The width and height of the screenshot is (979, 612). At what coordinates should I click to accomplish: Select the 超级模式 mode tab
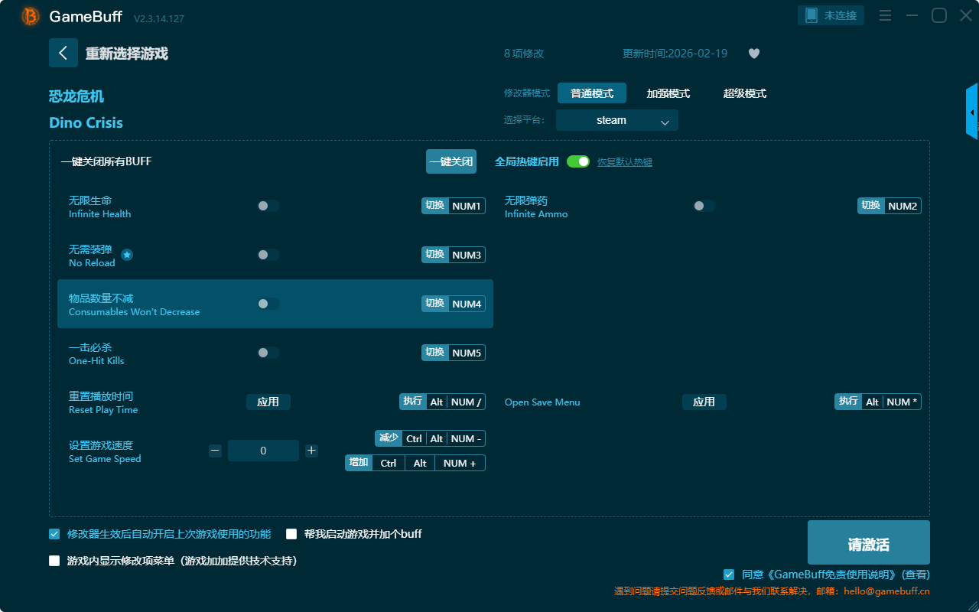coord(744,93)
